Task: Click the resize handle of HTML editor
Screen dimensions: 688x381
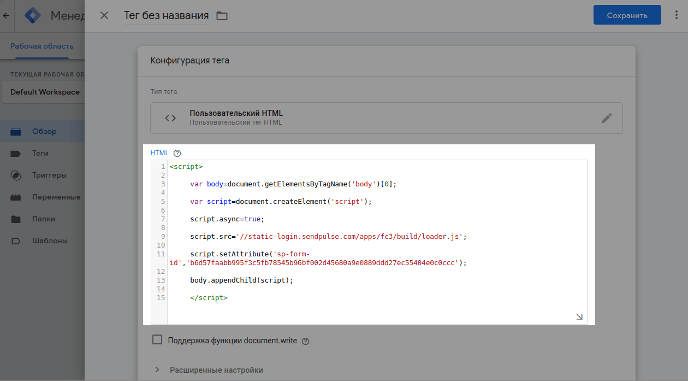Action: click(579, 316)
